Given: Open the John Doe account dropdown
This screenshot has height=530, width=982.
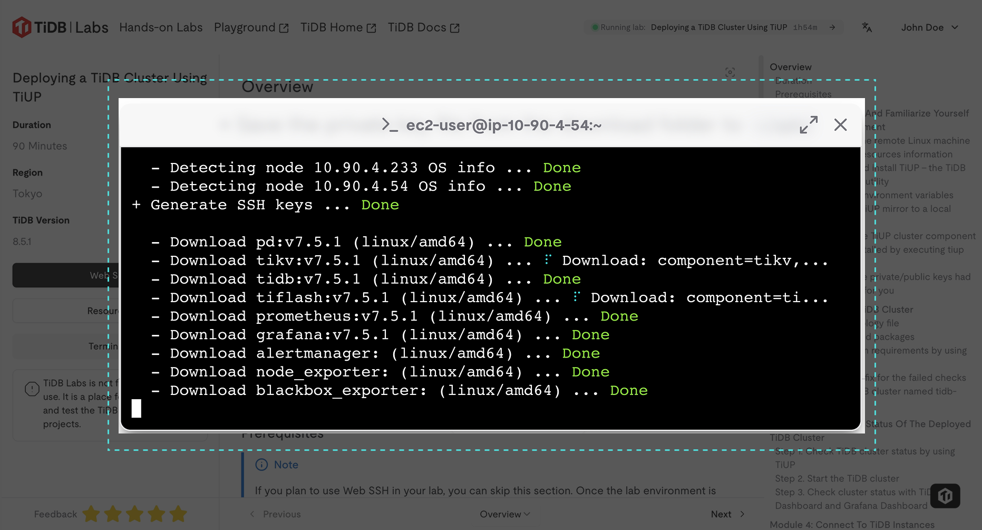Looking at the screenshot, I should coord(929,27).
